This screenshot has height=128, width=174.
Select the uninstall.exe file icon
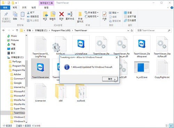(81, 44)
